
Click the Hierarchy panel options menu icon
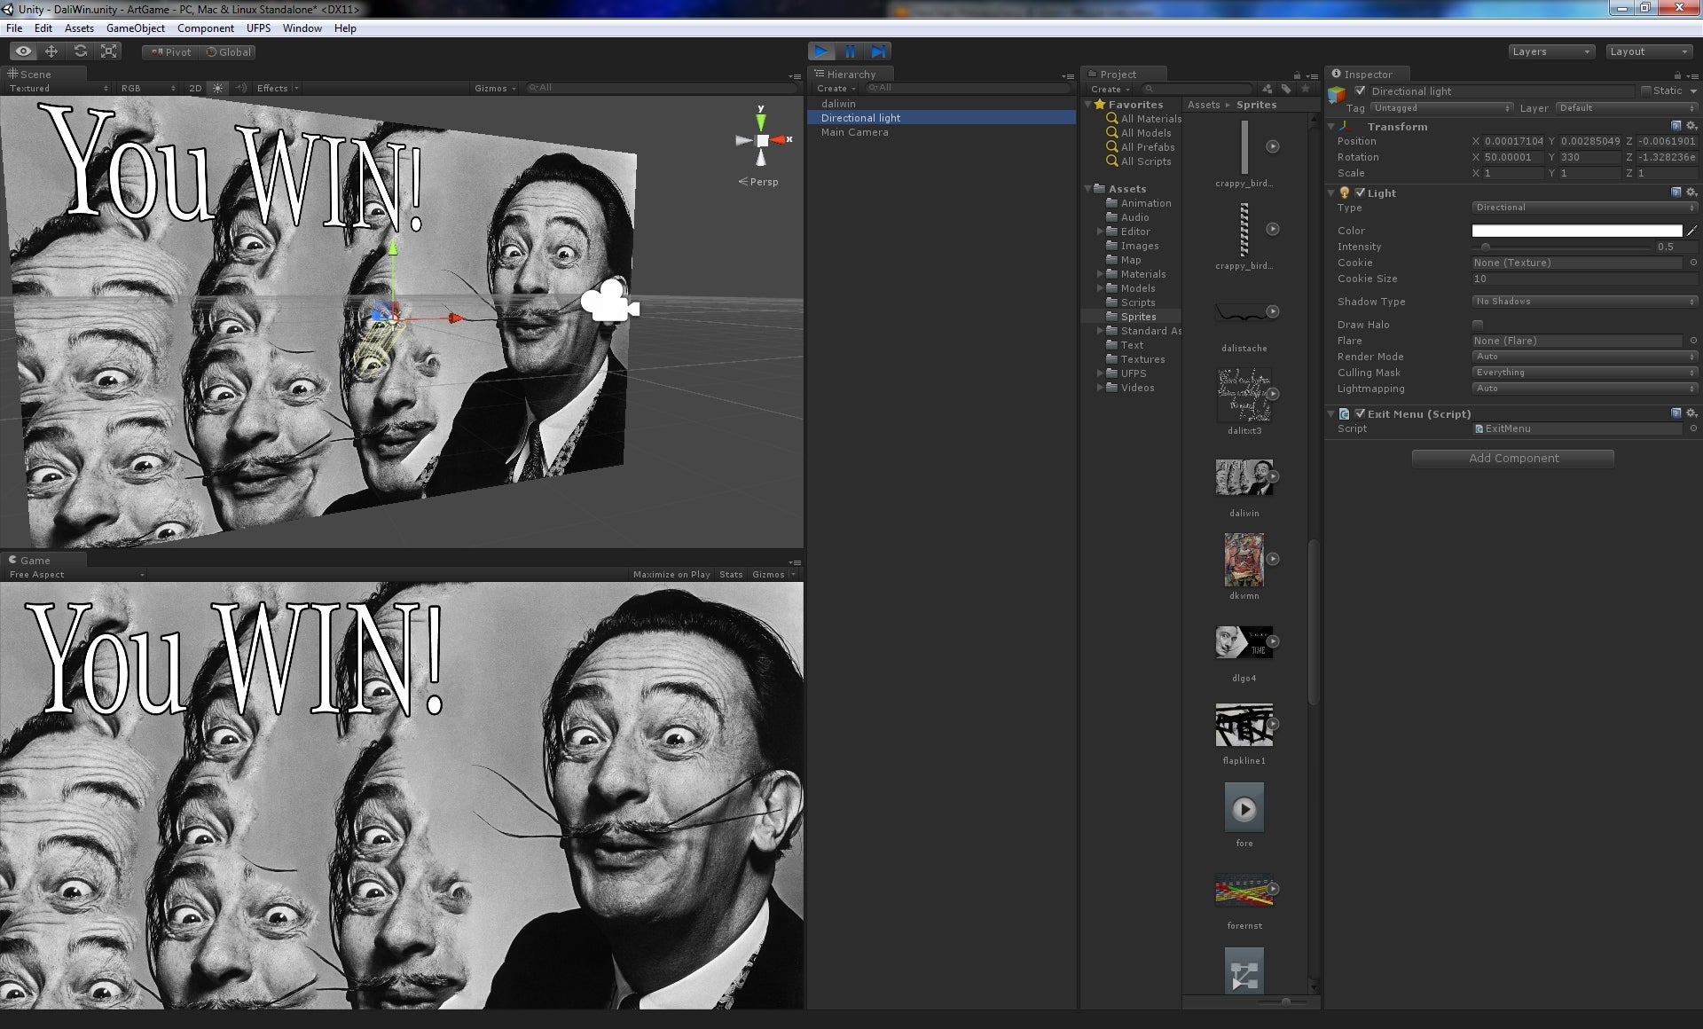tap(1067, 76)
